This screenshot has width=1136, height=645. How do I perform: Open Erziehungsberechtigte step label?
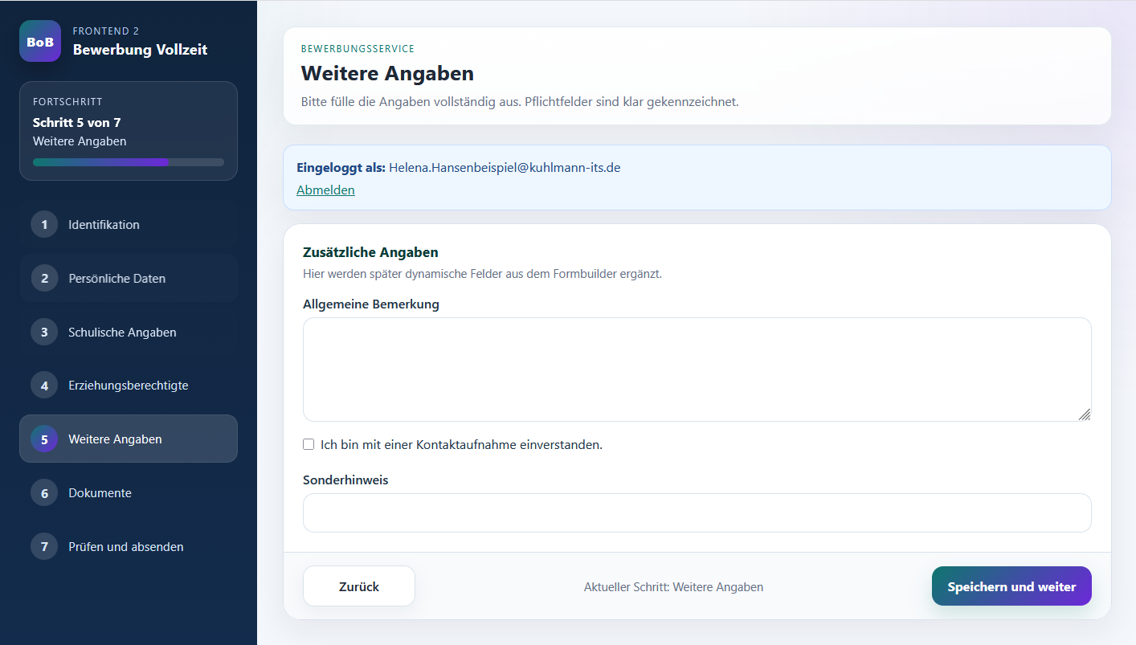tap(128, 386)
